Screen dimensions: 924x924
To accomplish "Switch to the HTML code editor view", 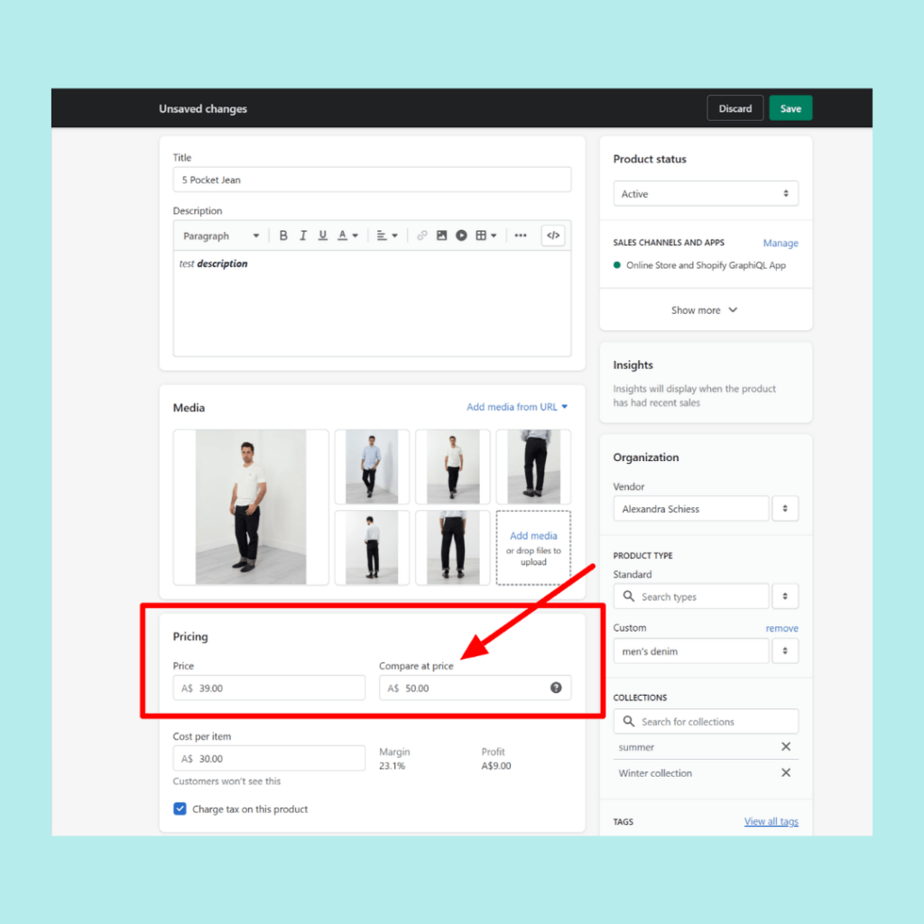I will pos(553,235).
